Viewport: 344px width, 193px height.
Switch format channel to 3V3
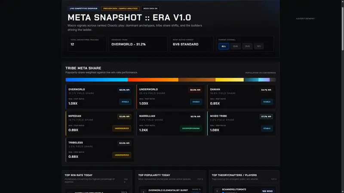[247, 46]
